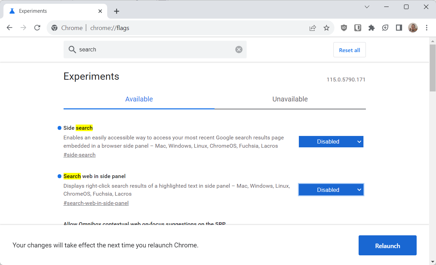Reset all experiments to default
Viewport: 436px width, 265px height.
tap(349, 50)
